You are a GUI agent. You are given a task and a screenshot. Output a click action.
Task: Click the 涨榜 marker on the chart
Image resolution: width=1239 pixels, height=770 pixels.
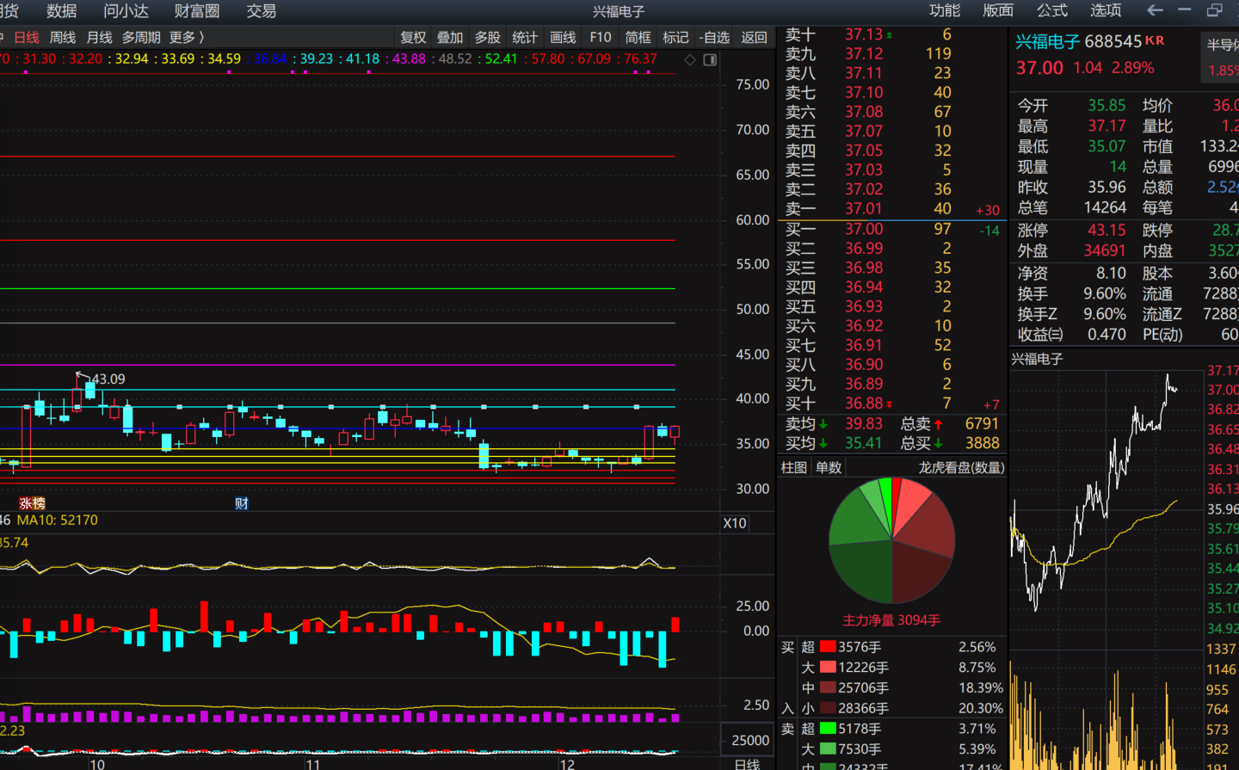coord(32,503)
